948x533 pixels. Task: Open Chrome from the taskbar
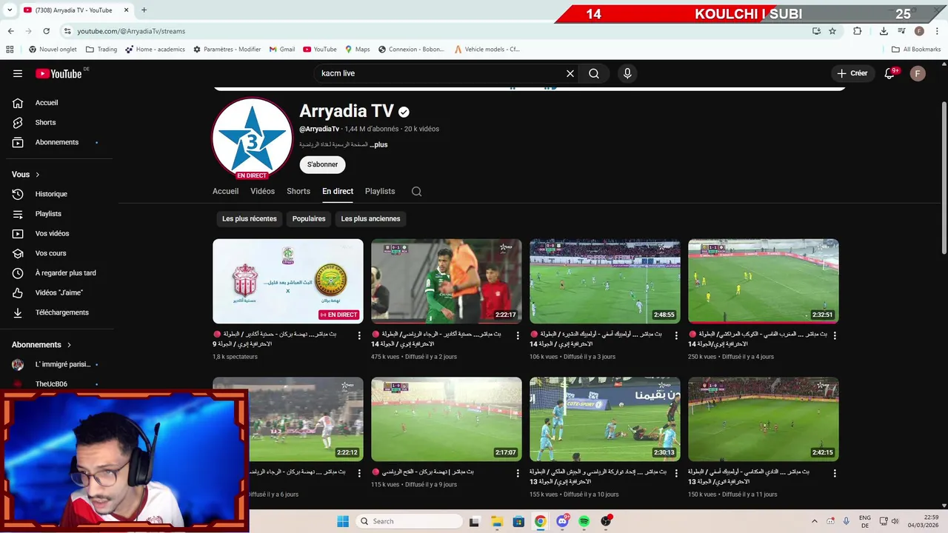(540, 521)
